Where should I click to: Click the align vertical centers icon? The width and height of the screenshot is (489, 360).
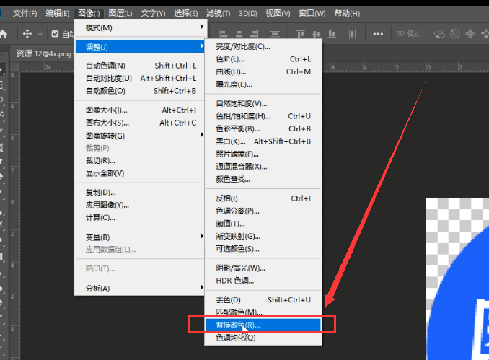(x=316, y=34)
